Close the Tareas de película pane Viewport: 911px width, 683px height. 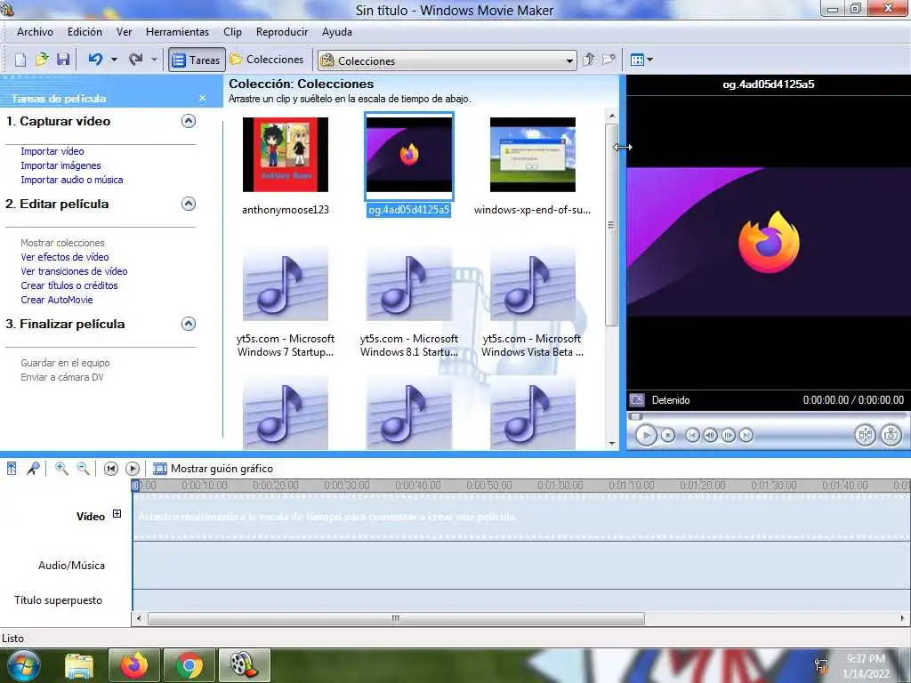tap(202, 98)
